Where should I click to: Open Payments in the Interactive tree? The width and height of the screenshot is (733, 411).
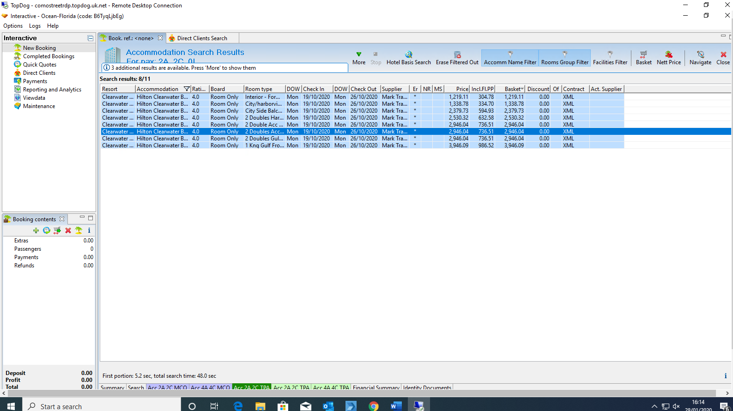(x=35, y=81)
